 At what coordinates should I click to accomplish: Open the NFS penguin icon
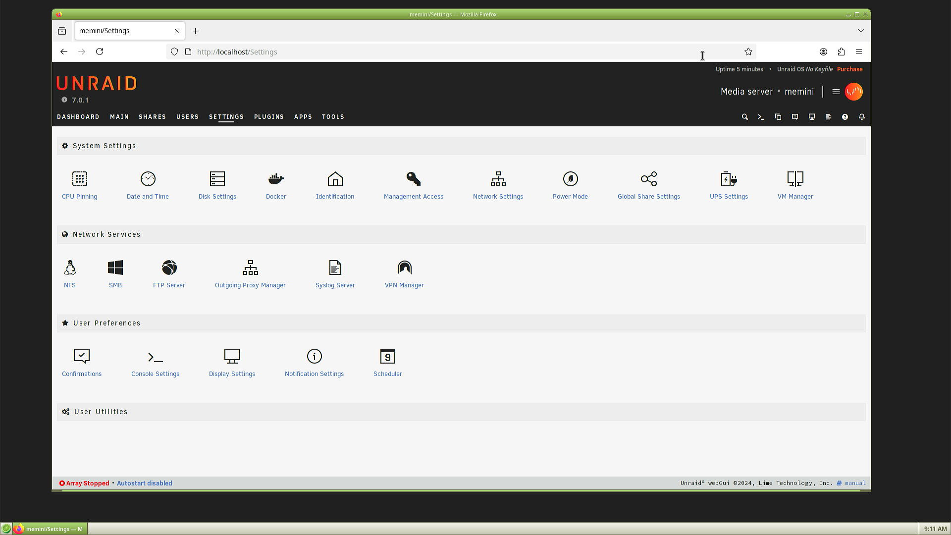click(70, 267)
